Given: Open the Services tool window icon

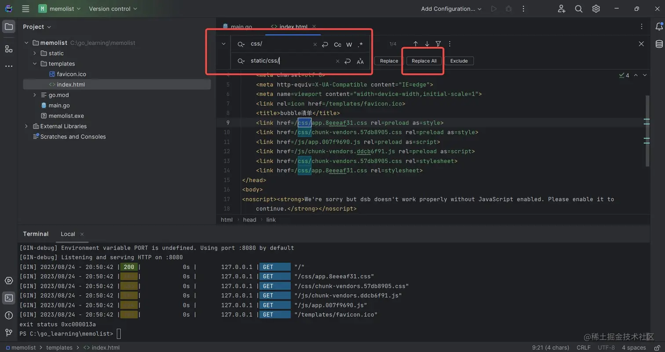Looking at the screenshot, I should 9,281.
